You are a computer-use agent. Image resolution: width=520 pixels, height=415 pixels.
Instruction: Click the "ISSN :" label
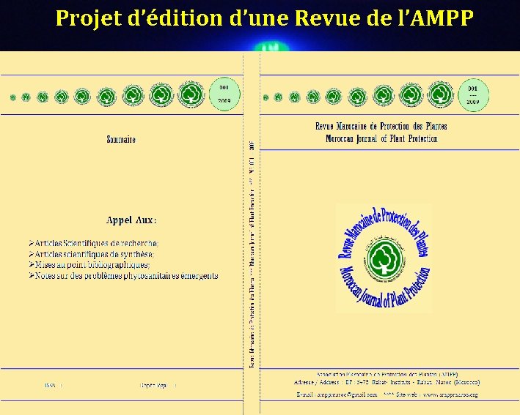(54, 386)
